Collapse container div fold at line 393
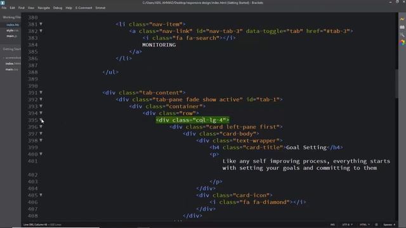This screenshot has height=228, width=406. point(41,106)
